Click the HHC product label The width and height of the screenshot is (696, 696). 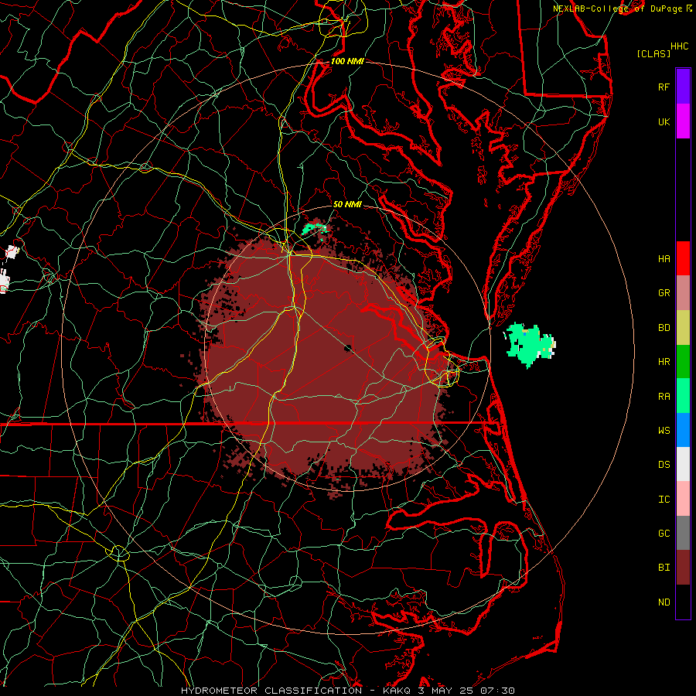679,46
